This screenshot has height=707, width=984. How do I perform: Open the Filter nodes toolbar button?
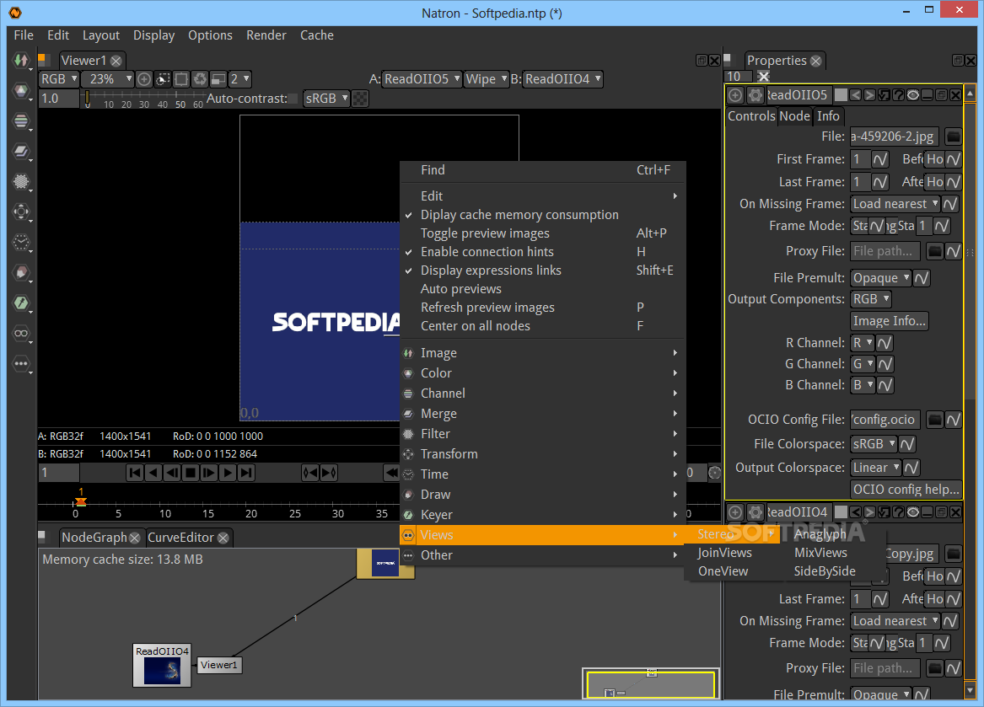pyautogui.click(x=21, y=181)
